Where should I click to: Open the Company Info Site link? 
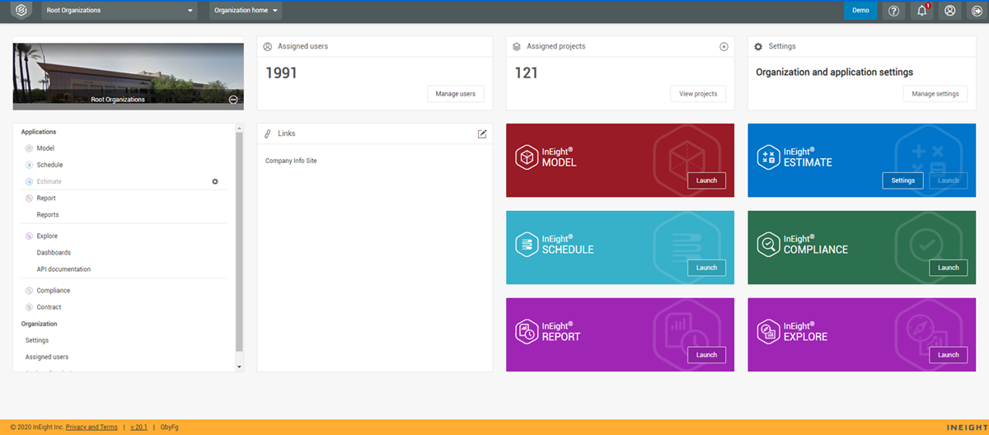point(291,161)
